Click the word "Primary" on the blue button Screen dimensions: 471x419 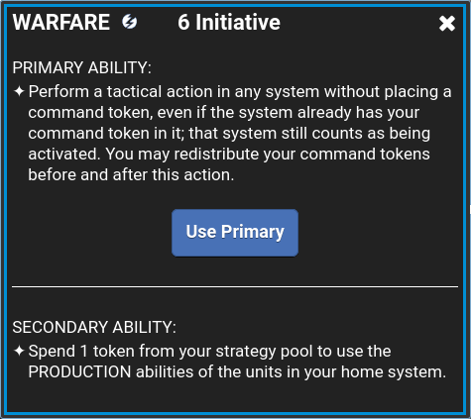(253, 233)
